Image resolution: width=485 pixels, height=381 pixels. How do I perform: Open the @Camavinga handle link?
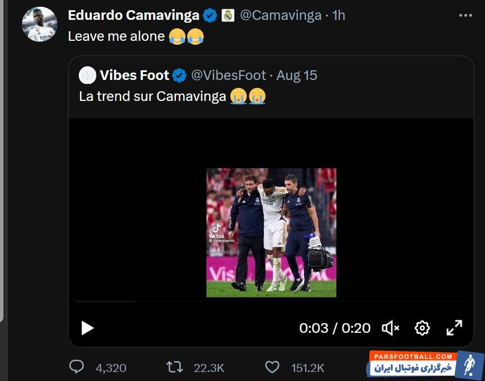281,16
